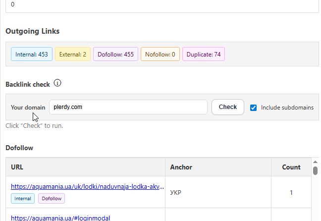Select the Duplicate: 74 badge
Viewport: 321px width, 221px height.
coord(204,55)
